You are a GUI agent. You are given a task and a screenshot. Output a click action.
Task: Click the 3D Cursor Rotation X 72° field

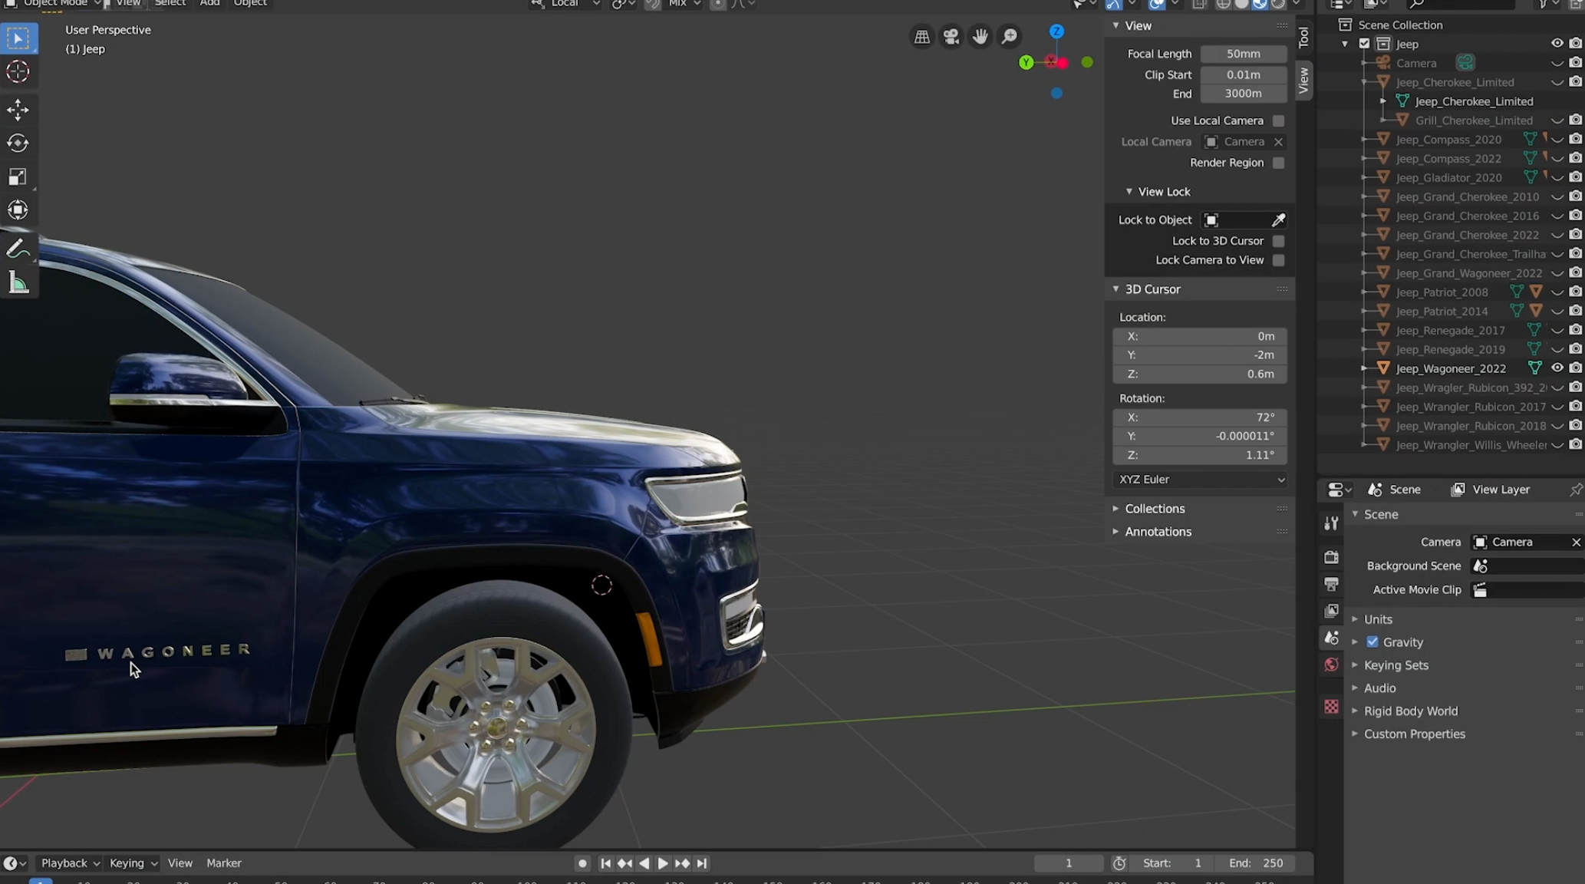(x=1200, y=417)
